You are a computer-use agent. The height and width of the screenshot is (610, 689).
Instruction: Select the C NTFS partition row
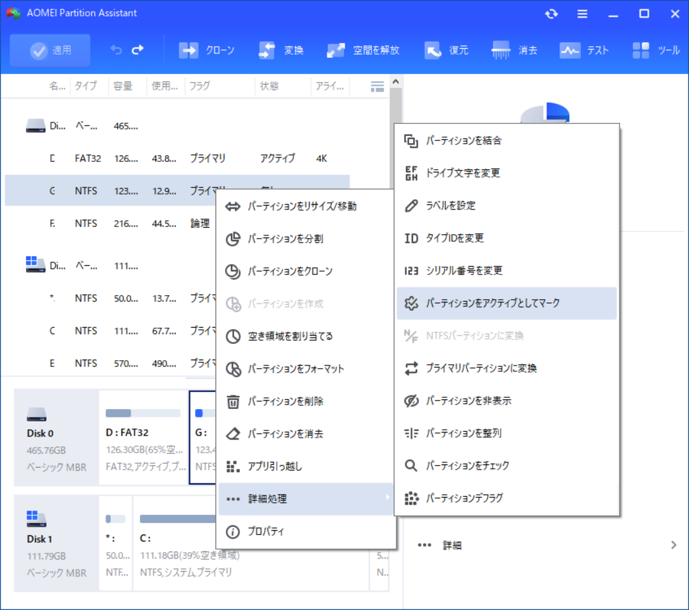[x=110, y=331]
